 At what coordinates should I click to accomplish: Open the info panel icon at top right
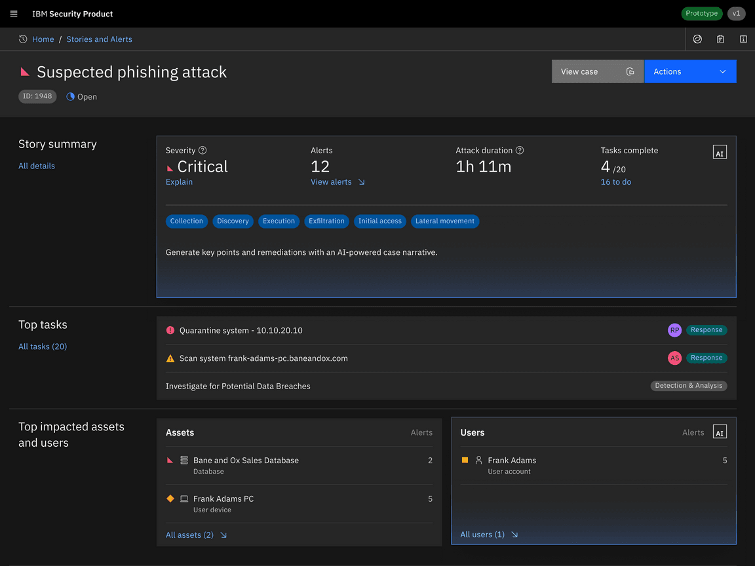743,39
